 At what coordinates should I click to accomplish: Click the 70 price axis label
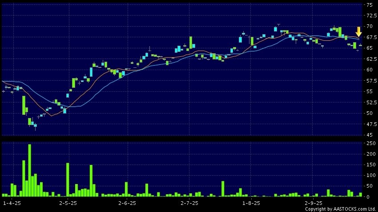370,27
